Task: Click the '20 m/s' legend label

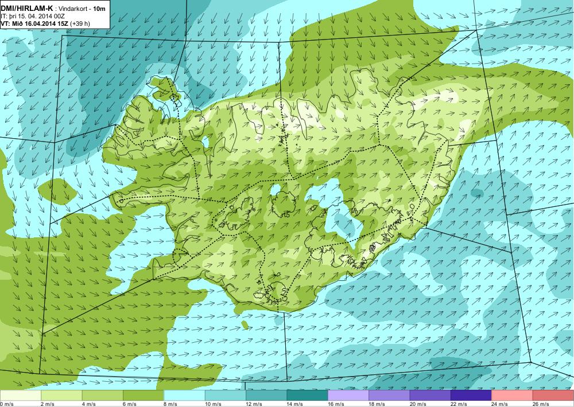Action: click(417, 404)
